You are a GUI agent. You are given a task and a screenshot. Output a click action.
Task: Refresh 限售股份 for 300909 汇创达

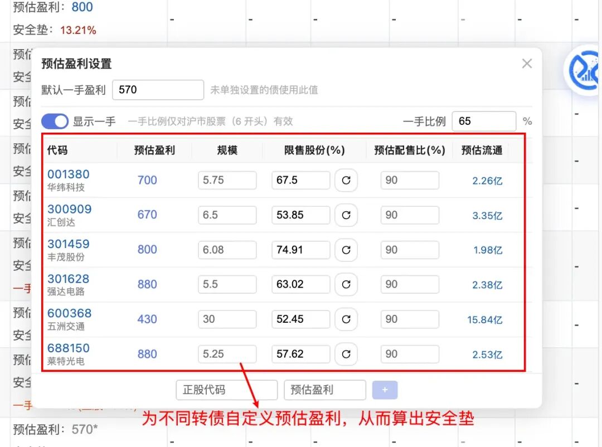coord(346,215)
